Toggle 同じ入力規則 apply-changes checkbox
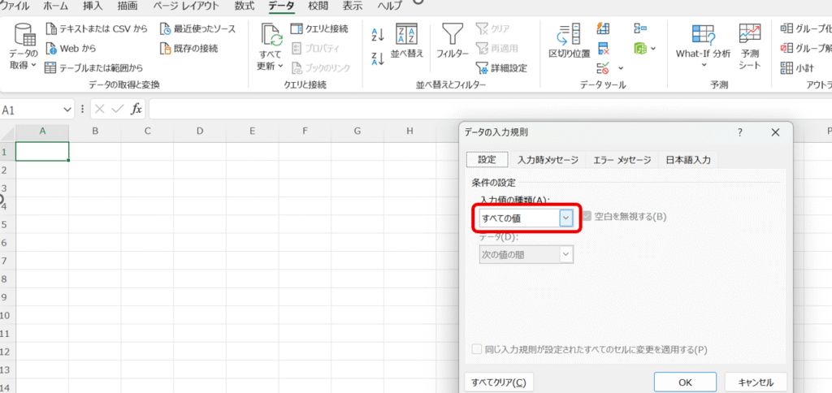 tap(477, 350)
